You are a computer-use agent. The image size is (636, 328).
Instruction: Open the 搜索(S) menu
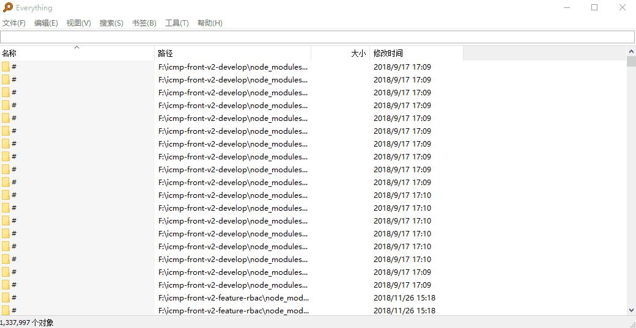click(111, 23)
